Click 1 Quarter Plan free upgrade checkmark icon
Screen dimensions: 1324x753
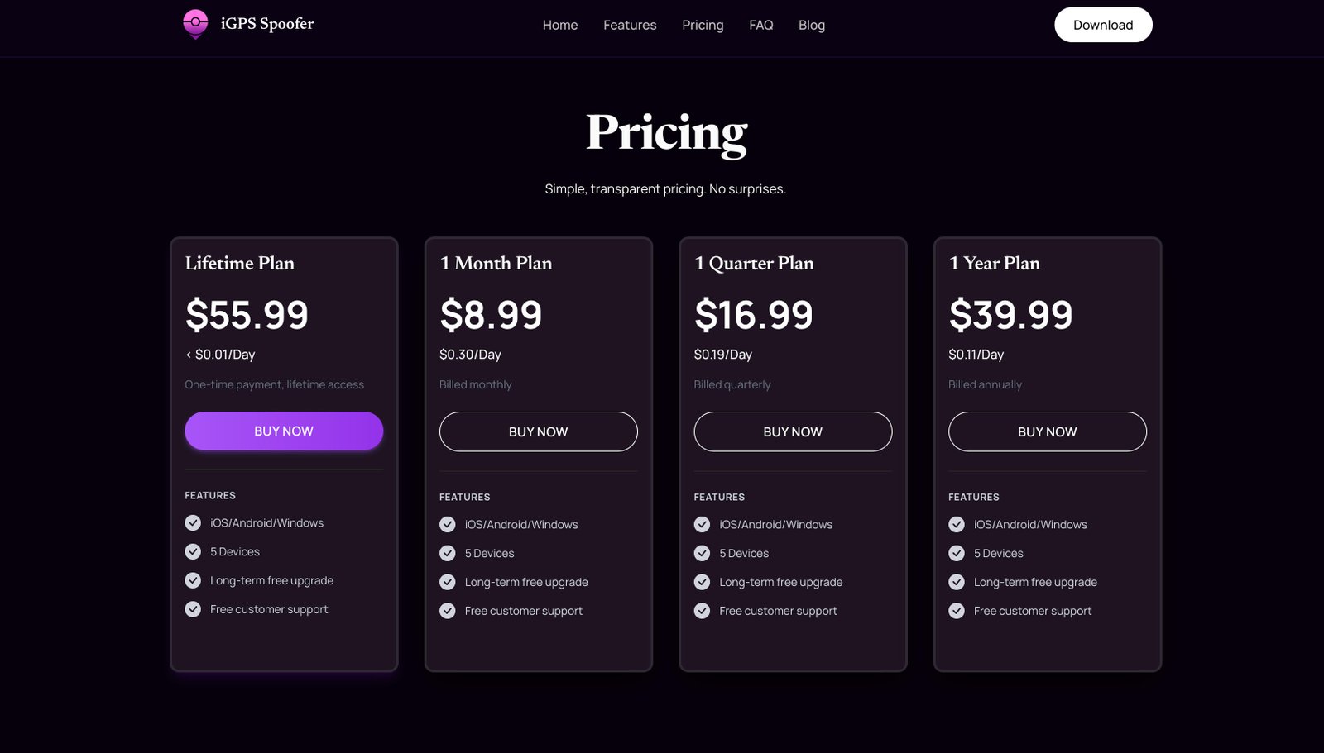(703, 583)
